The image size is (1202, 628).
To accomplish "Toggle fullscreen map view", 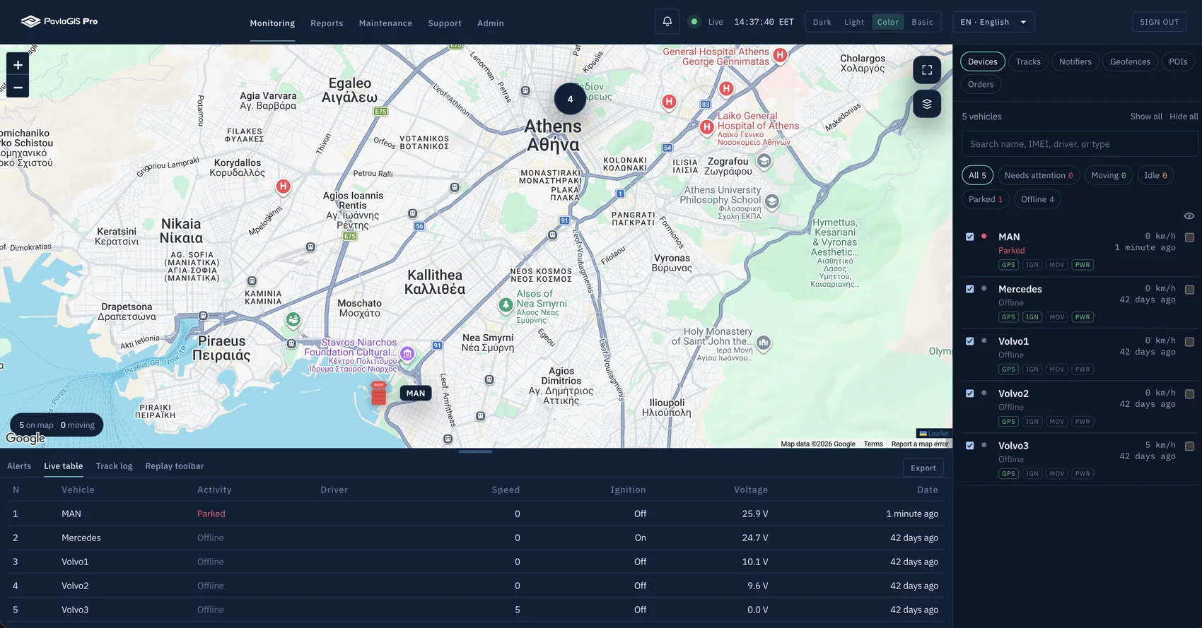I will (927, 70).
